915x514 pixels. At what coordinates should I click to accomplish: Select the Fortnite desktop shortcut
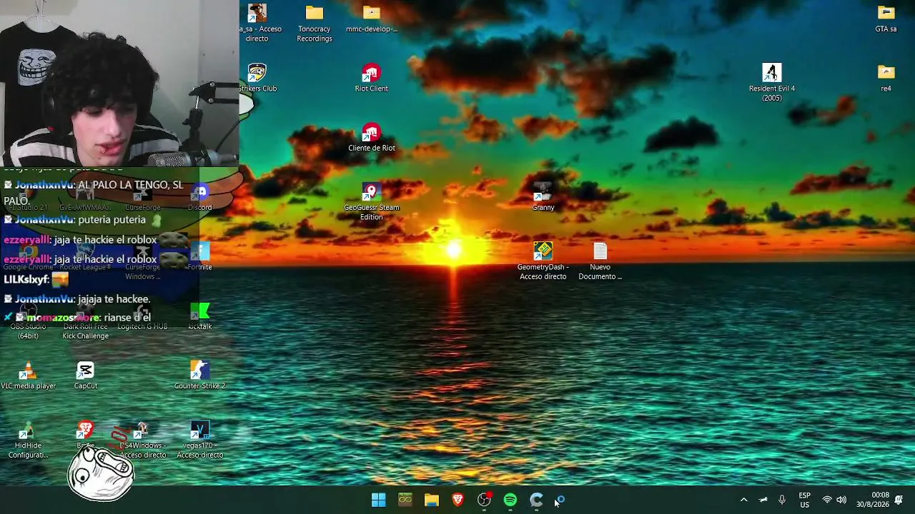pos(199,256)
